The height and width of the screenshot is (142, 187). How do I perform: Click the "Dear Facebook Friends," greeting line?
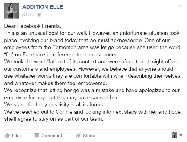tap(33, 26)
